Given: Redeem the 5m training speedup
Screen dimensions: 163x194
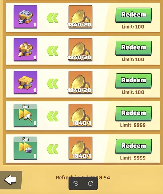Looking at the screenshot, I should [134, 146].
